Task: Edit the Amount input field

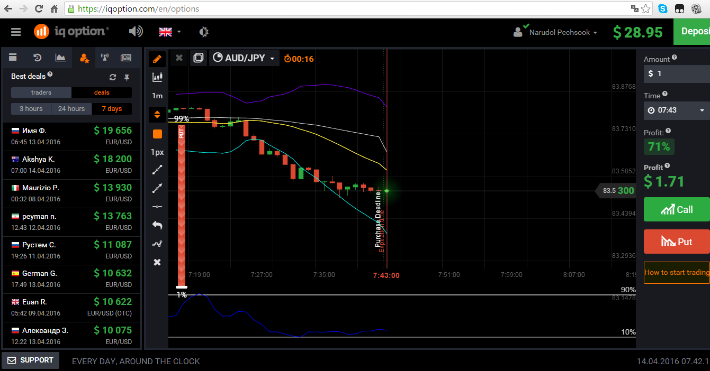Action: [x=677, y=73]
